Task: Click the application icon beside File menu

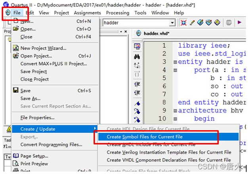Action: 8,13
